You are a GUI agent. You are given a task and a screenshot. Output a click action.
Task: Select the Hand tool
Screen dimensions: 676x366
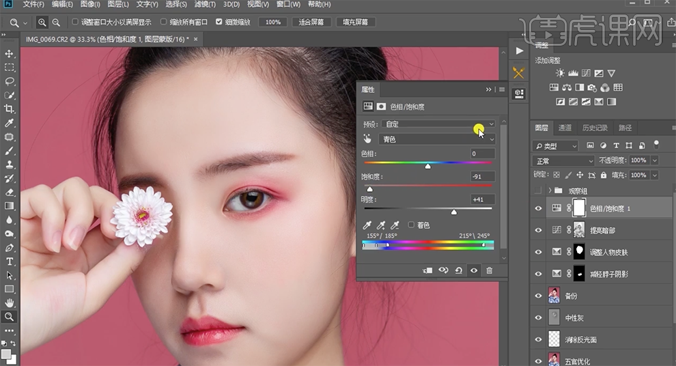(x=9, y=302)
